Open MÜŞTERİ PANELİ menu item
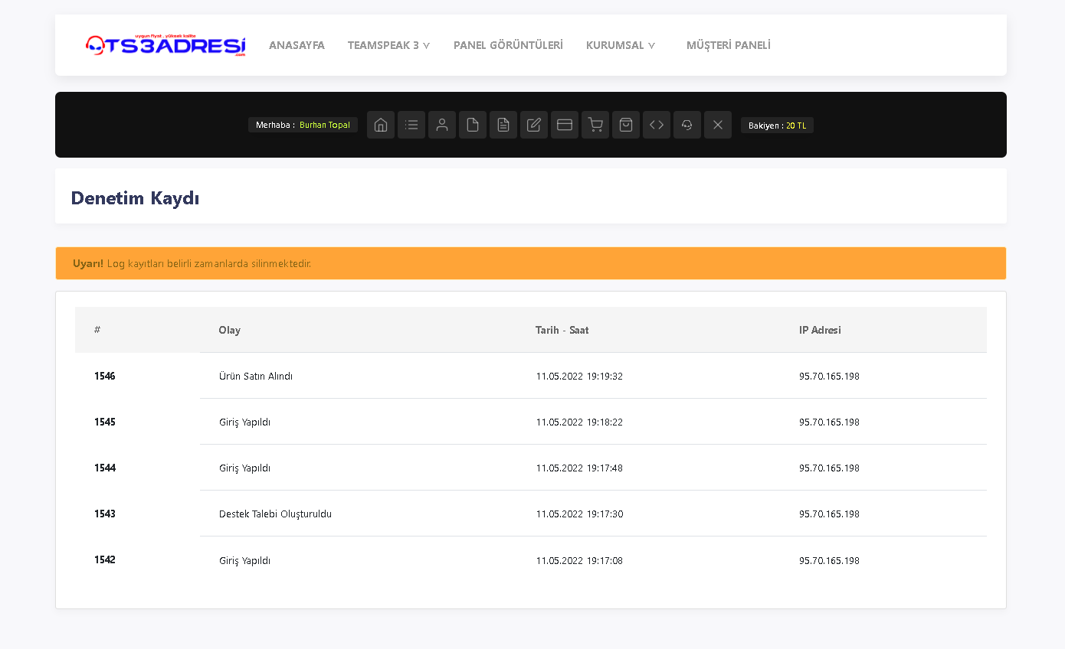This screenshot has width=1065, height=649. pyautogui.click(x=729, y=45)
